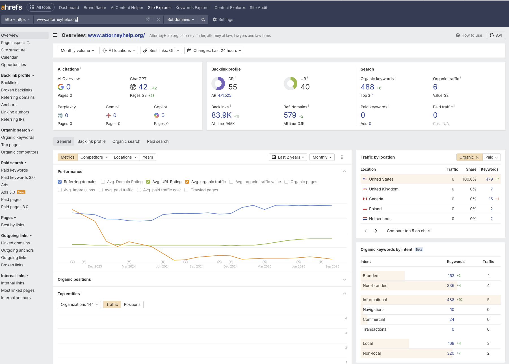This screenshot has width=509, height=364.
Task: Click the Compare top 5 on chart link
Action: (408, 231)
